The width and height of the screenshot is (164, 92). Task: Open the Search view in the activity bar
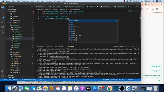3,12
